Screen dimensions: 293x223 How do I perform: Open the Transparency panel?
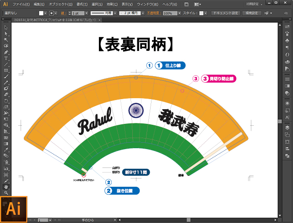[x=287, y=93]
